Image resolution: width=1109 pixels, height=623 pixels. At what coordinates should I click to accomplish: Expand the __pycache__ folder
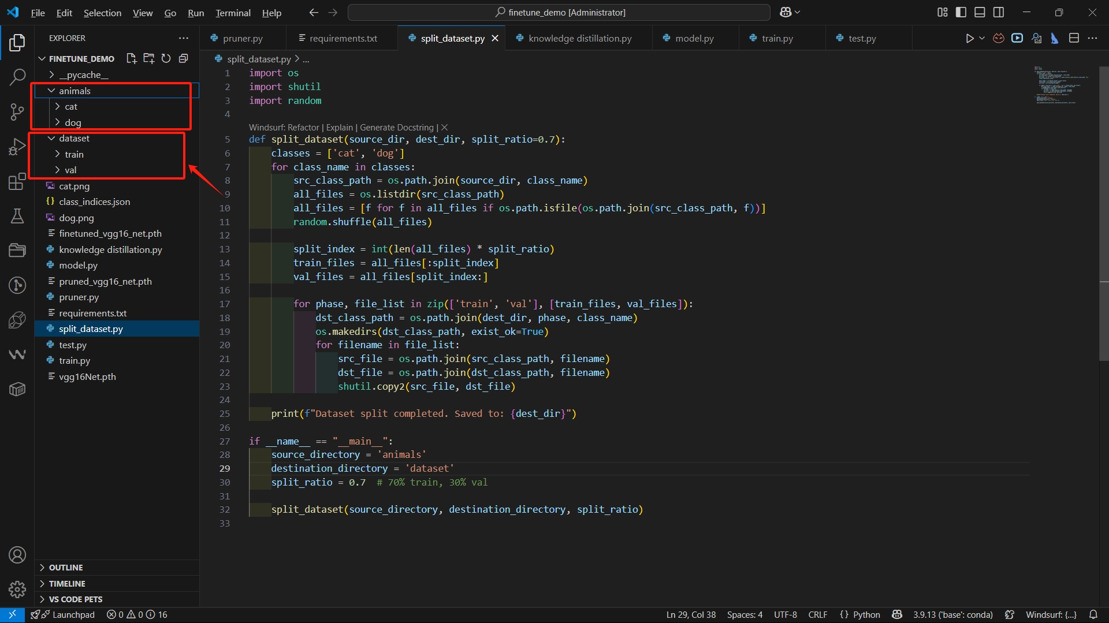coord(117,74)
